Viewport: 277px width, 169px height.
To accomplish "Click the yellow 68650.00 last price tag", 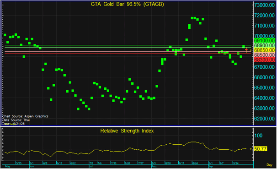I will point(265,50).
